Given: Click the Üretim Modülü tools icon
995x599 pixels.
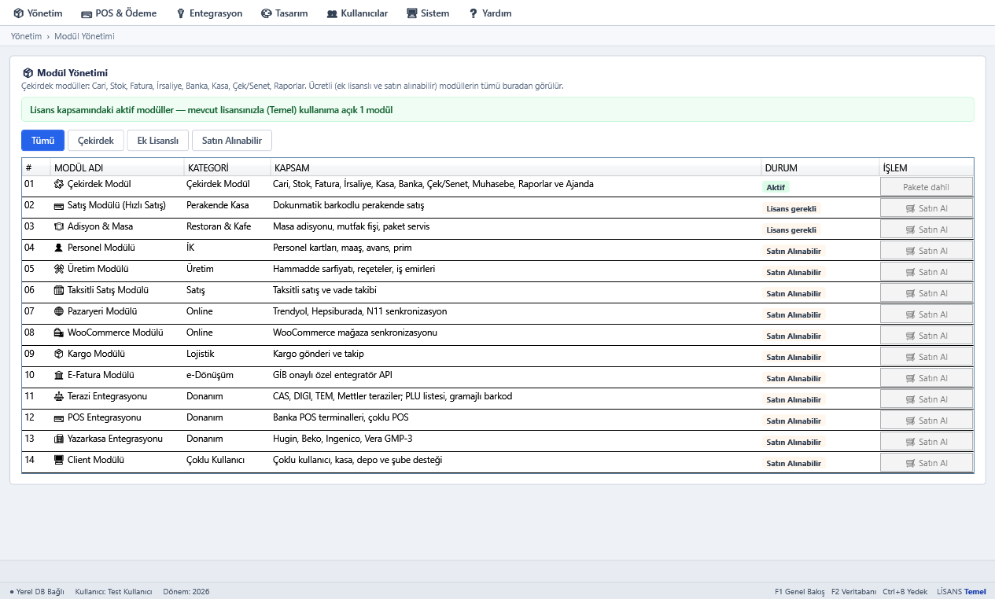Looking at the screenshot, I should [x=59, y=269].
